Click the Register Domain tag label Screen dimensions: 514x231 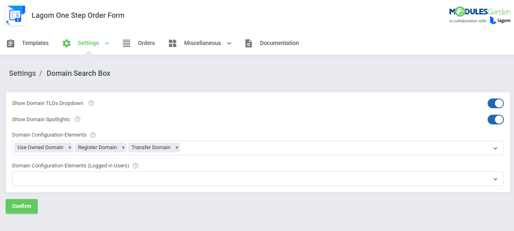click(x=97, y=148)
